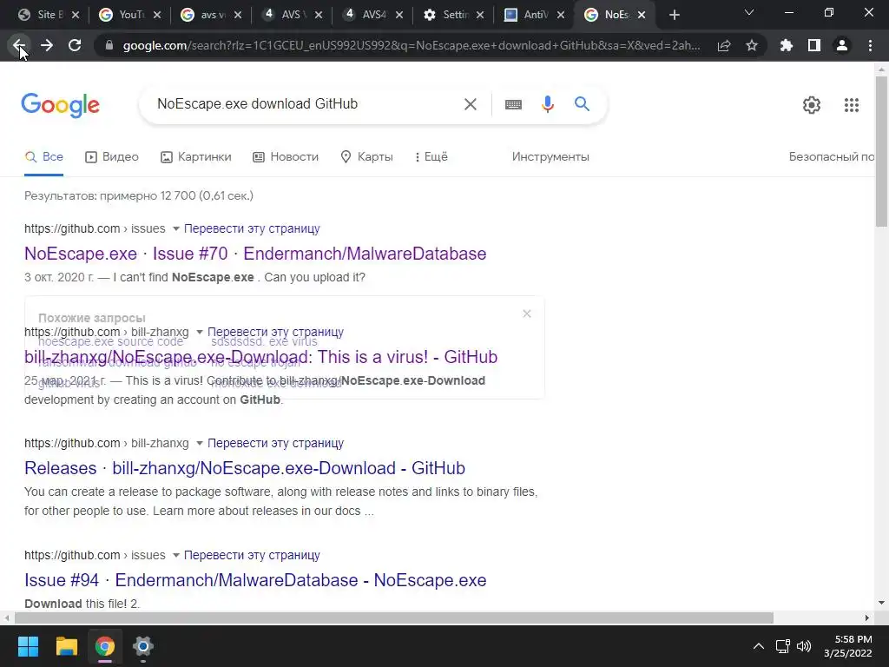The width and height of the screenshot is (889, 667).
Task: Submit search with the magnifier icon
Action: [583, 104]
